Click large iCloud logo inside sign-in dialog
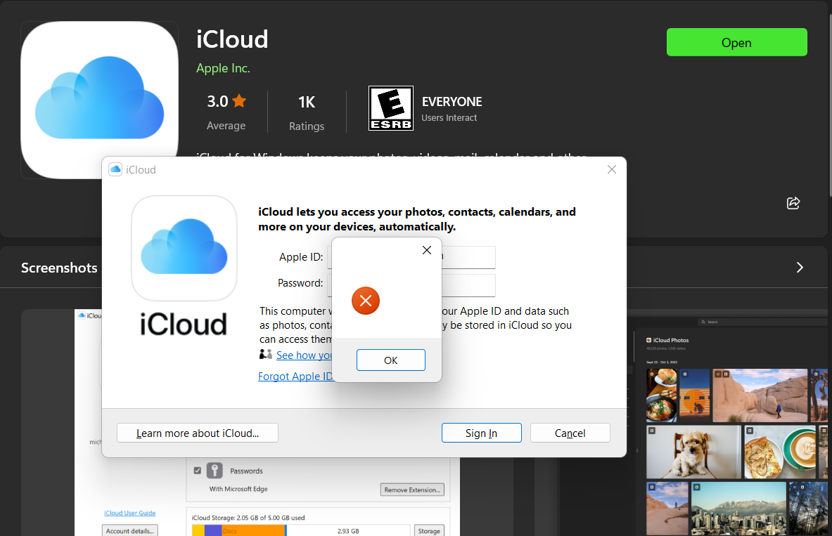 point(184,248)
